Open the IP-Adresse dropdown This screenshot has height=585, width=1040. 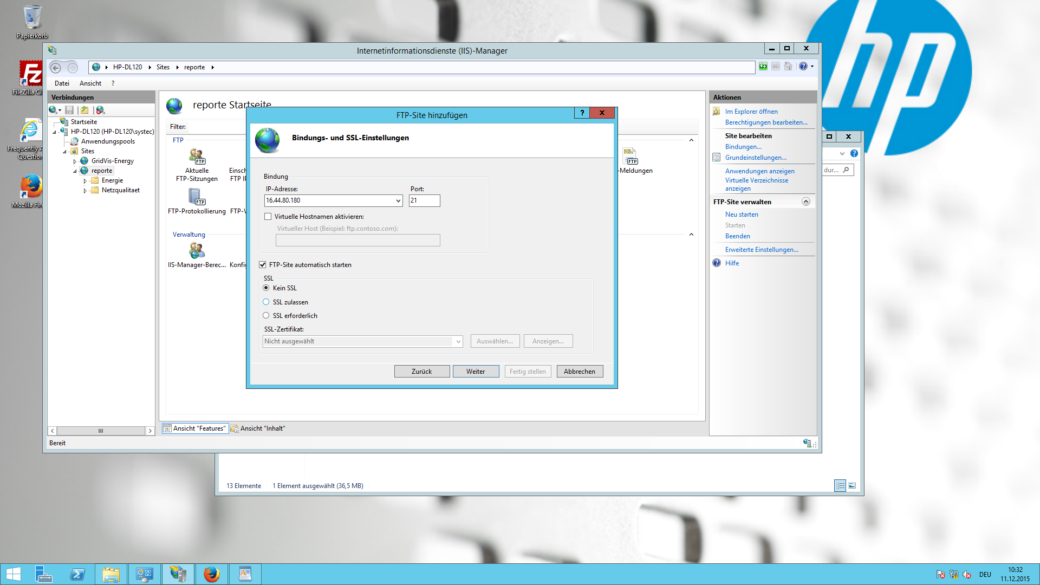pos(398,201)
